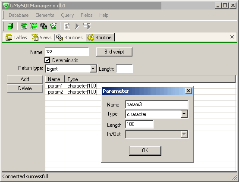The image size is (239, 182).
Task: Open the Database menu
Action: (19, 15)
